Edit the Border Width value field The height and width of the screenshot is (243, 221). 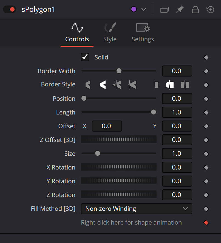(x=177, y=71)
